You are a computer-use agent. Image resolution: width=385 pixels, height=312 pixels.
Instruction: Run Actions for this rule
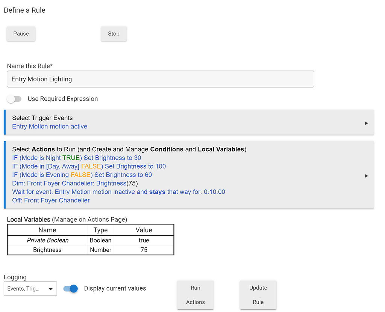coord(195,295)
